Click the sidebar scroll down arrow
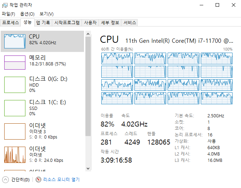The width and height of the screenshot is (241, 188). point(88,169)
